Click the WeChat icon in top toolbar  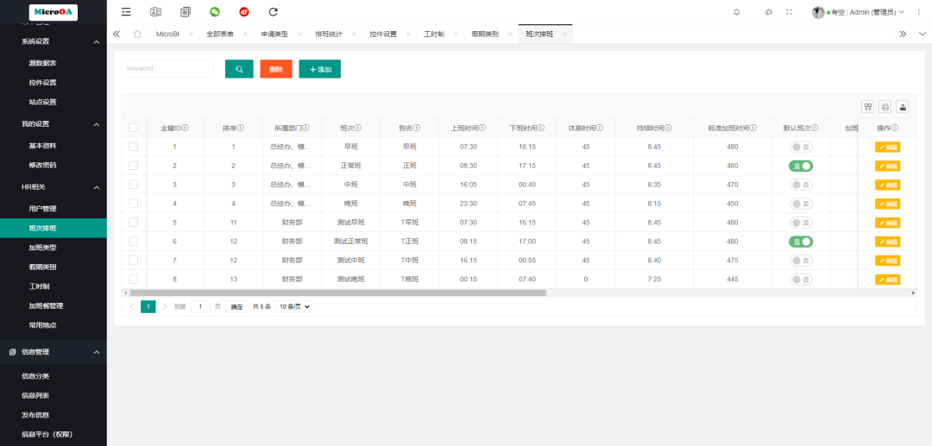coord(215,12)
